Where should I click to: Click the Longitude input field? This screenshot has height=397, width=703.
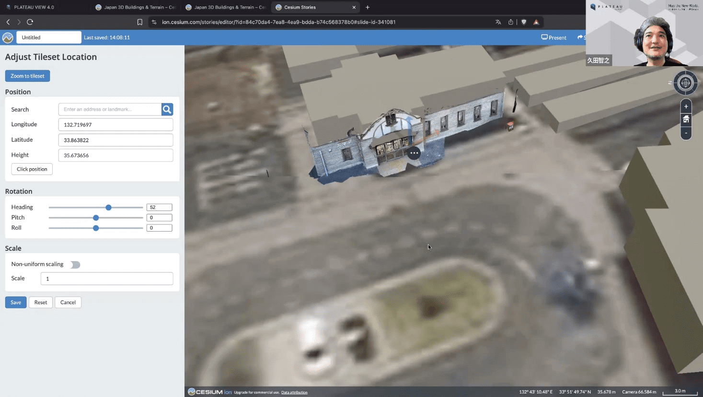coord(115,125)
